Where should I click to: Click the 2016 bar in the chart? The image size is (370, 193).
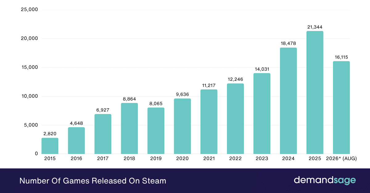[76, 140]
